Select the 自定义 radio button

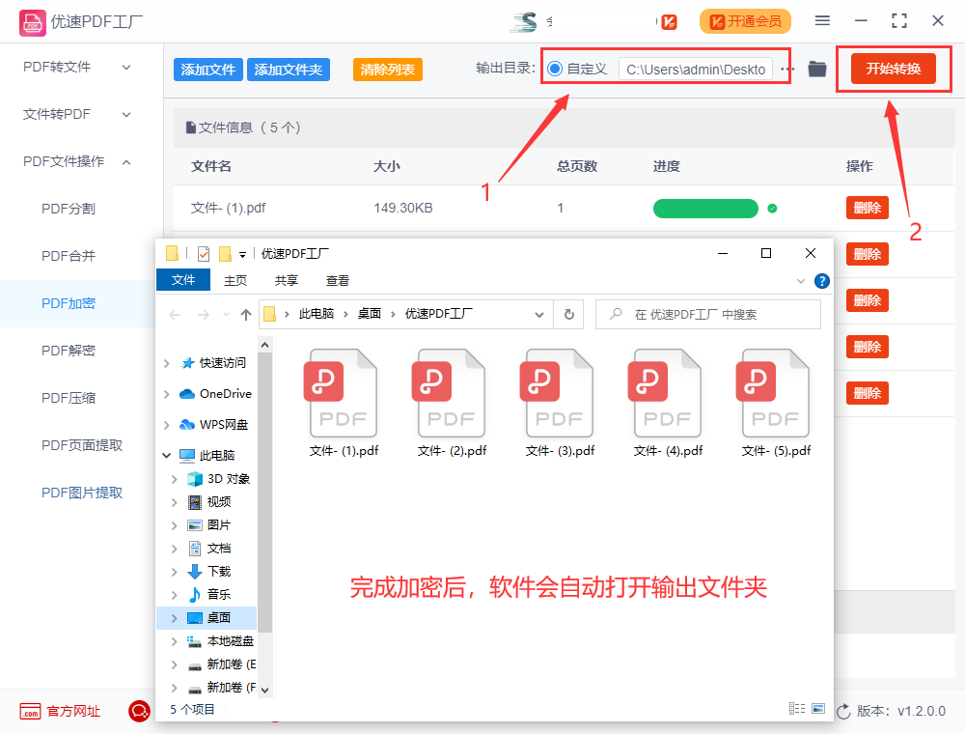point(555,69)
